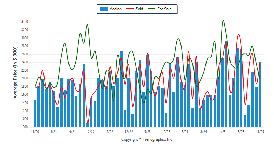Toggle the Median series legend label

click(115, 9)
